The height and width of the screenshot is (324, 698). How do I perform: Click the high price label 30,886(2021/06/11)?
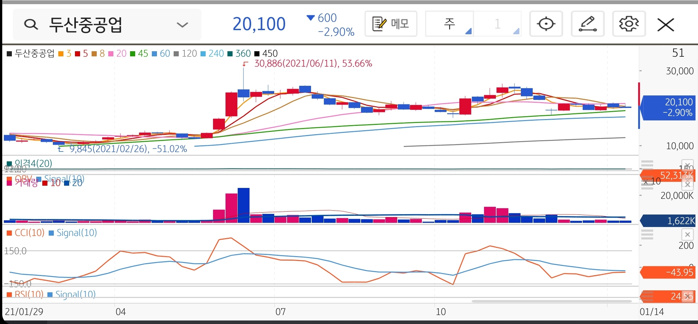[x=313, y=63]
